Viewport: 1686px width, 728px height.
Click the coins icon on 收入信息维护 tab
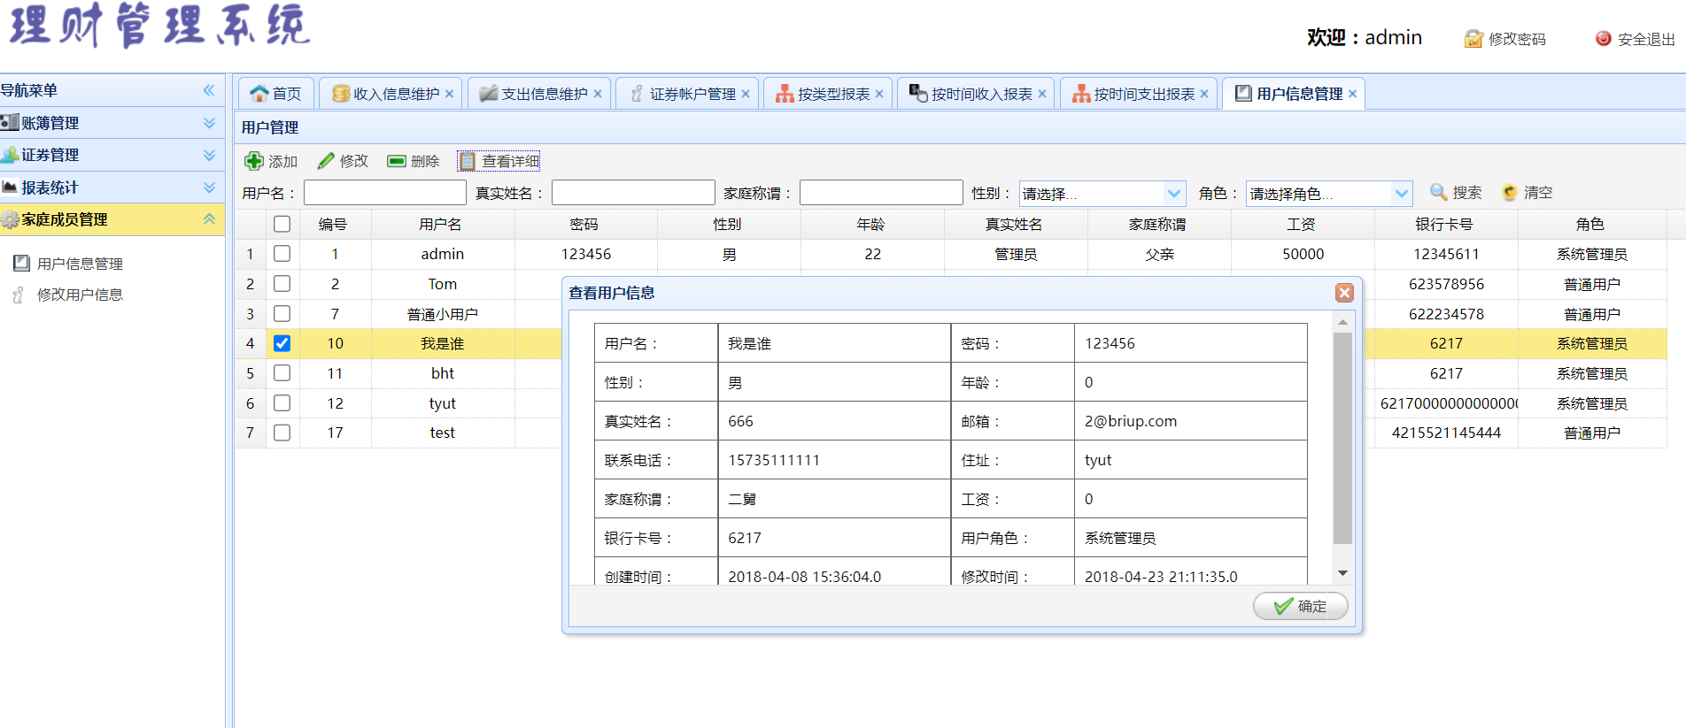[x=341, y=93]
